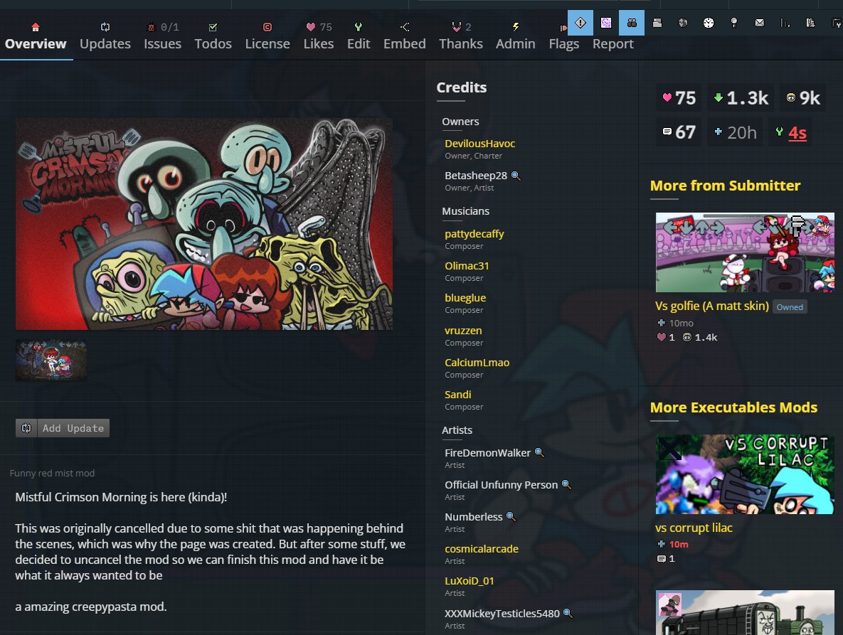
Task: Click the Numberless credit name
Action: [x=474, y=517]
